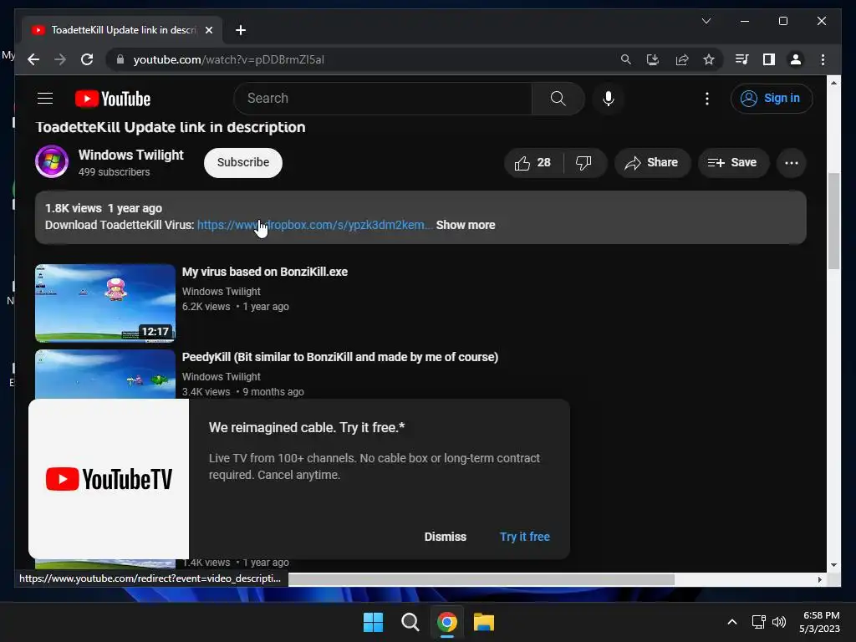
Task: Go to YouTube home via logo
Action: click(x=113, y=99)
